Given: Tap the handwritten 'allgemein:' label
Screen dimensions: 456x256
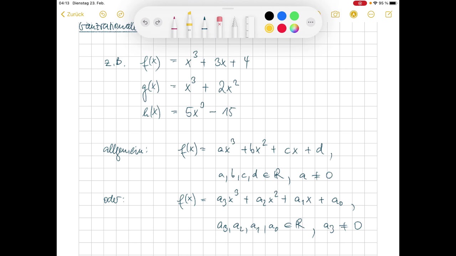Looking at the screenshot, I should (125, 151).
